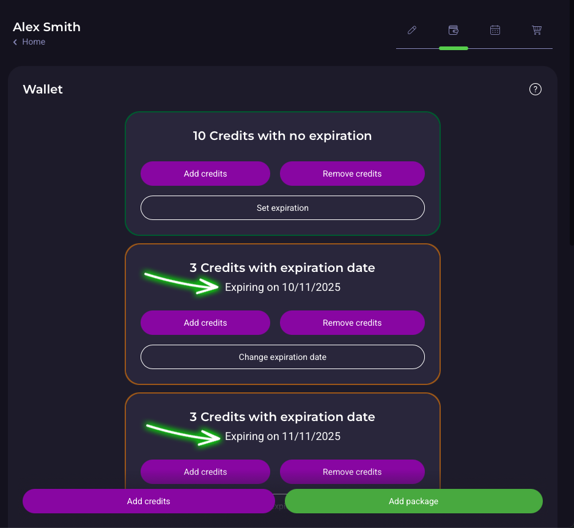
Task: Remove credits from the no-expiration card
Action: 352,174
